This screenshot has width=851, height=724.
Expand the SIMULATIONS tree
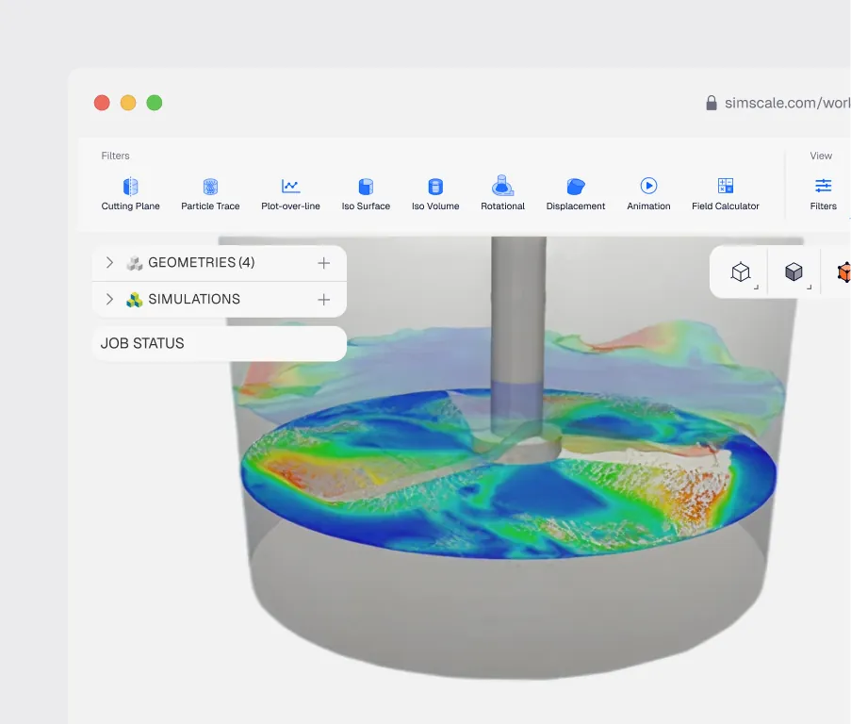(109, 299)
